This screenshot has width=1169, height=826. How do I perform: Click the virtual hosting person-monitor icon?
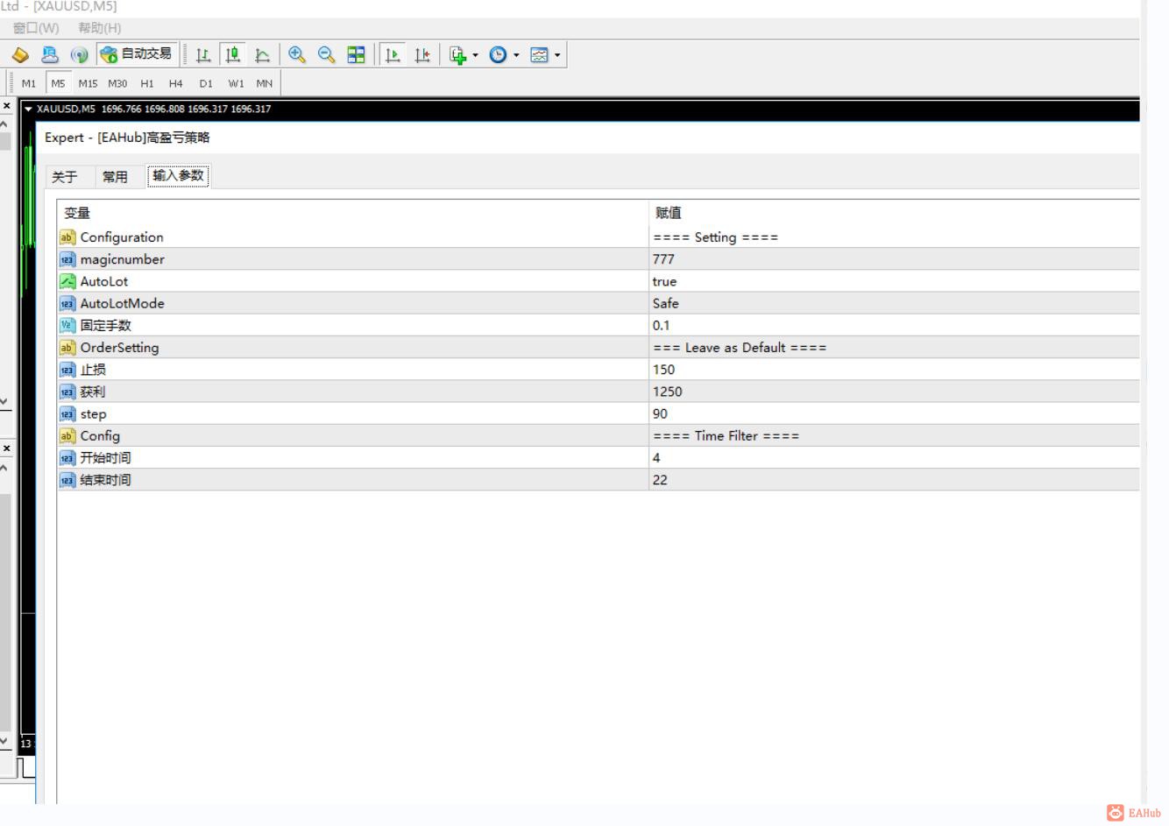click(50, 55)
